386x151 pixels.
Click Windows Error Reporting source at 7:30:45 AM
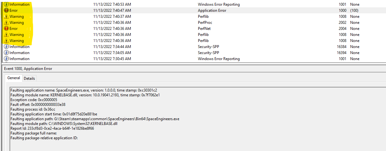click(x=219, y=59)
